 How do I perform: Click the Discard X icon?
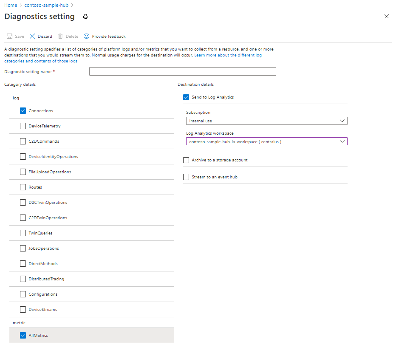point(32,36)
